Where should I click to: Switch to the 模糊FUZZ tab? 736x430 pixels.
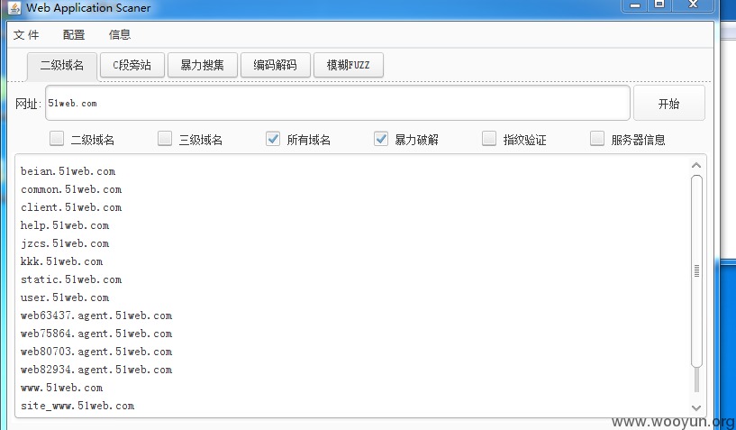349,65
